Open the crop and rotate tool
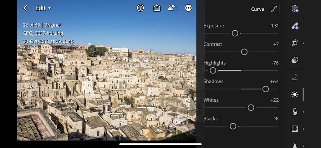This screenshot has height=148, width=321. [x=295, y=43]
